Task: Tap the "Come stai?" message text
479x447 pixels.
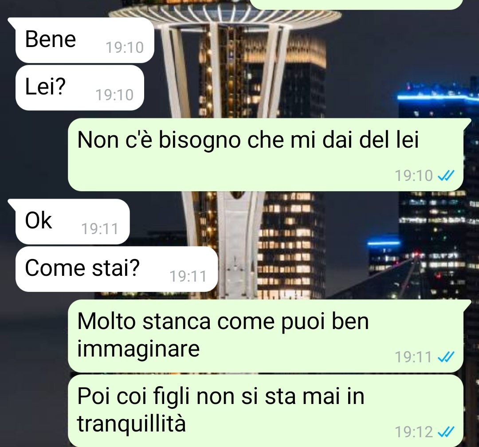Action: coord(82,268)
